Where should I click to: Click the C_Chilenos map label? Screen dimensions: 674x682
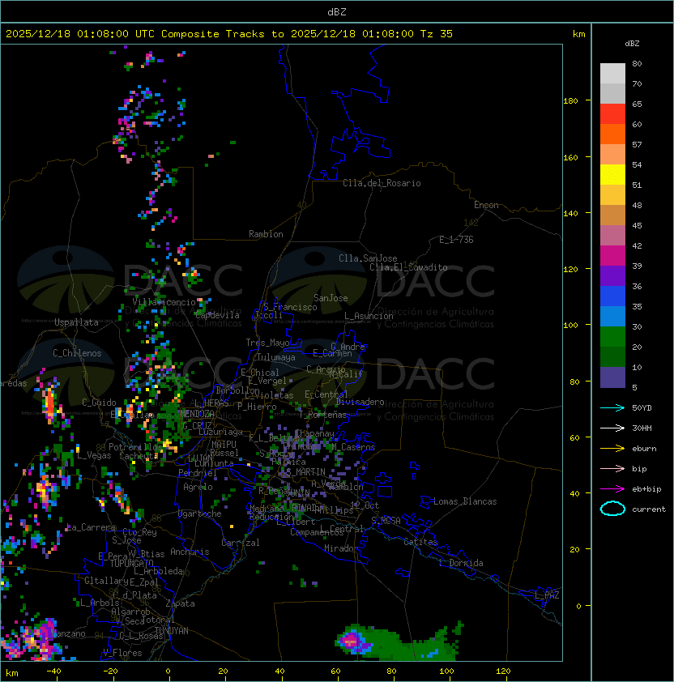pyautogui.click(x=77, y=353)
